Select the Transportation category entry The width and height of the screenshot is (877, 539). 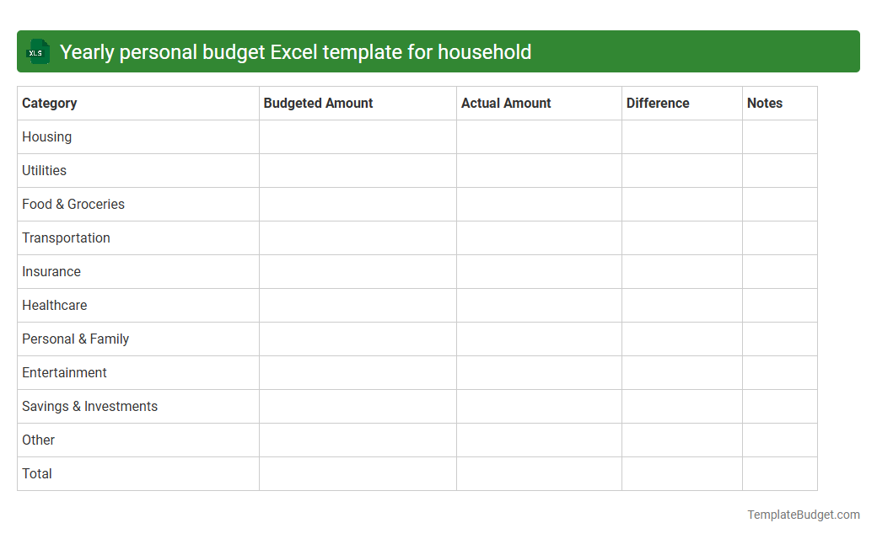point(66,237)
